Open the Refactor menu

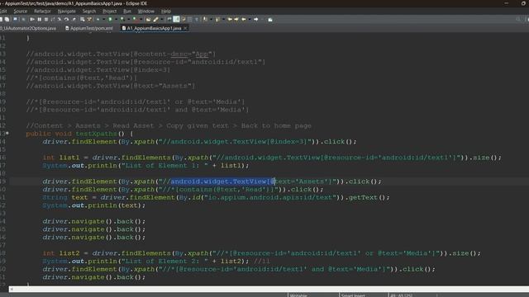[x=42, y=11]
